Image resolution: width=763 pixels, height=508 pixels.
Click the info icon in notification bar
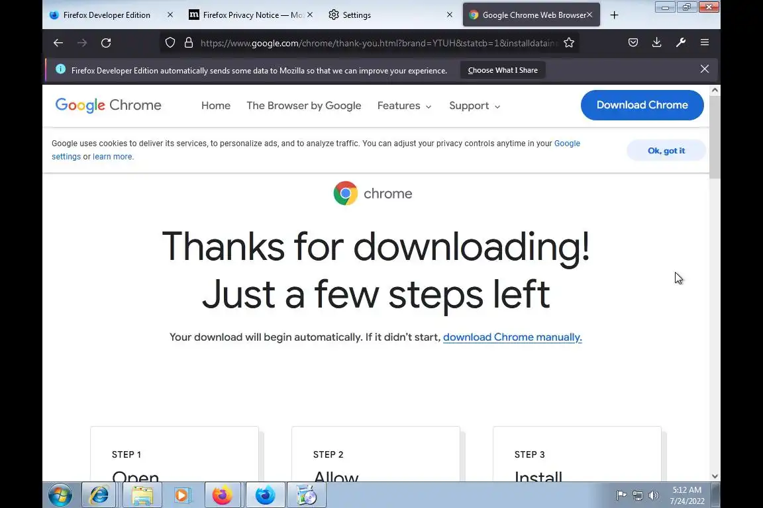[x=60, y=69]
